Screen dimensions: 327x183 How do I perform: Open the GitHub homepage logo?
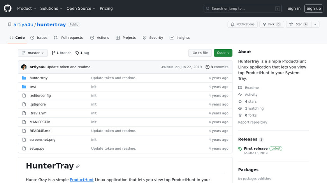[7, 9]
